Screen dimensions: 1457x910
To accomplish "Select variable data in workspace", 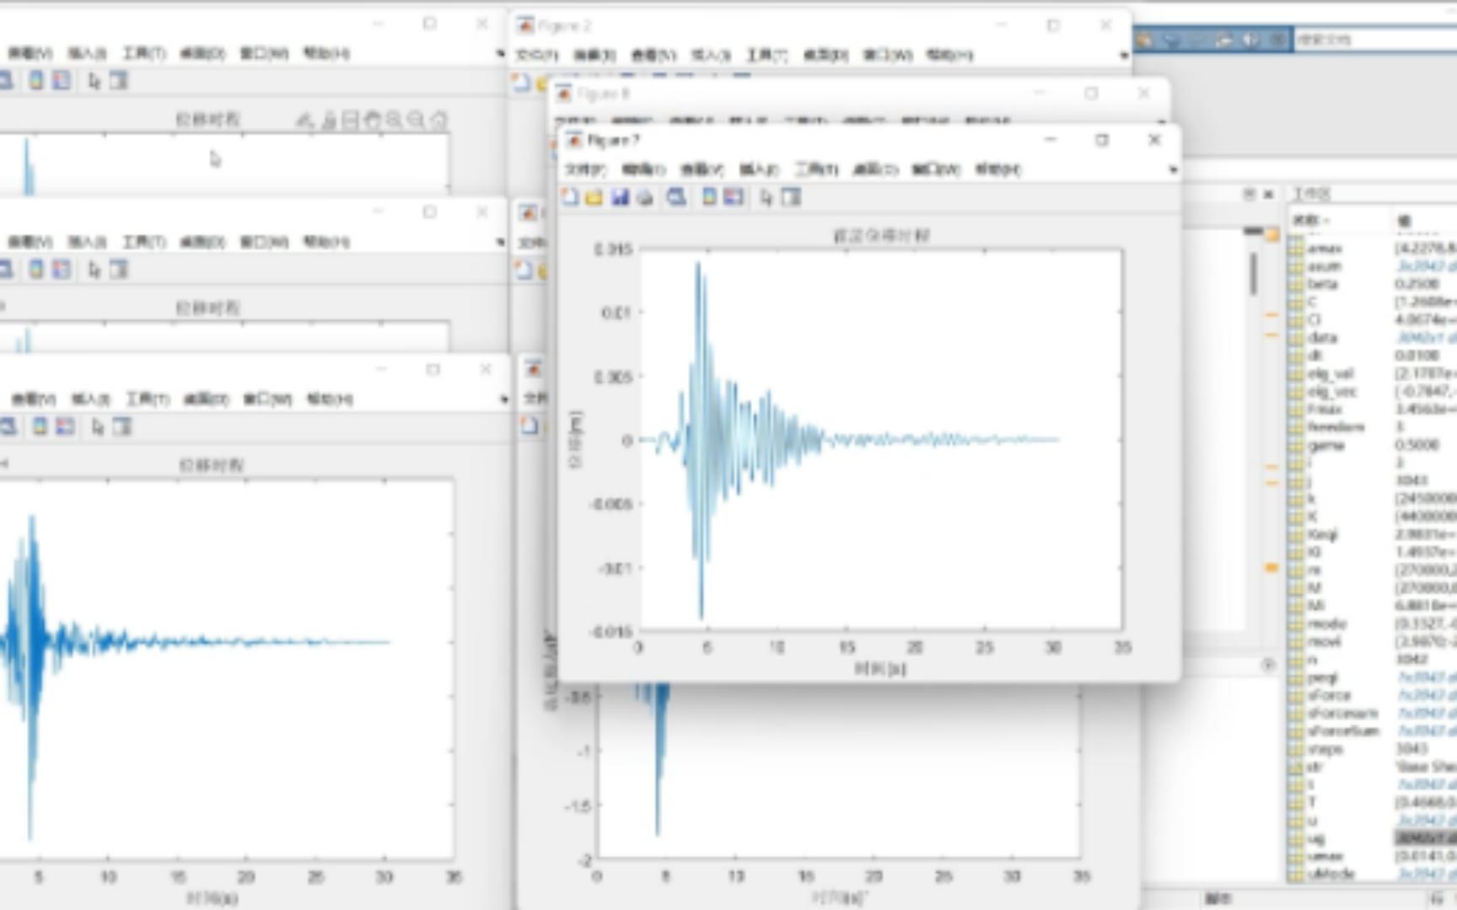I will [x=1323, y=337].
